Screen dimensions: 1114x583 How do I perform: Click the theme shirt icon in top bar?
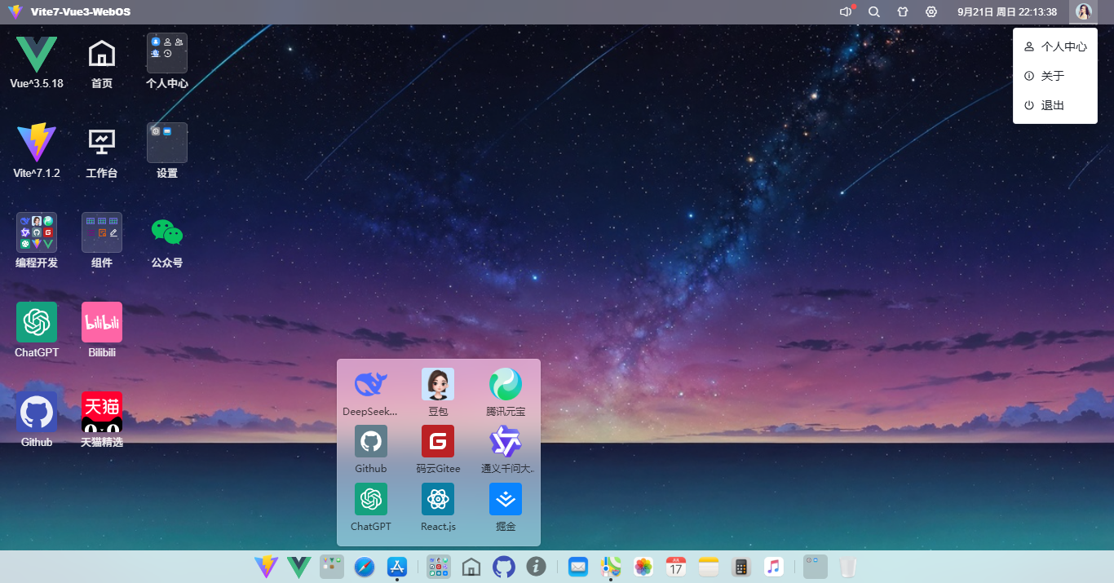click(903, 12)
